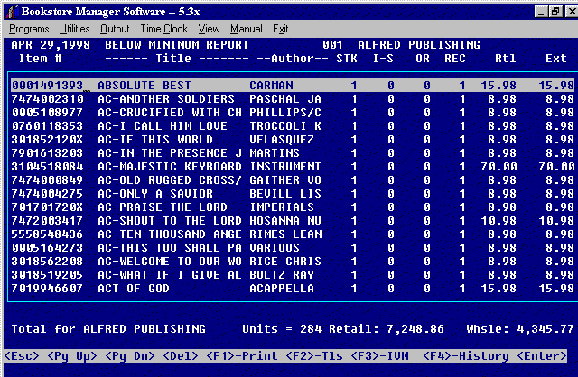Viewport: 578px width, 377px height.
Task: Open the Time Clock menu
Action: click(163, 29)
